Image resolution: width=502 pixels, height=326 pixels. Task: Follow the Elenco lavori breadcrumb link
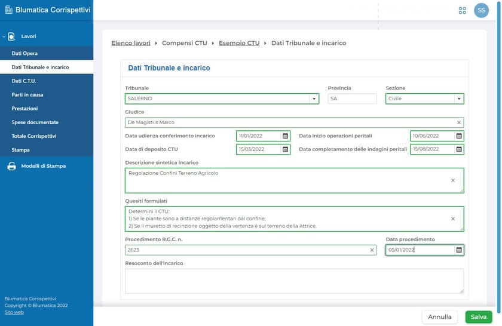coord(131,43)
